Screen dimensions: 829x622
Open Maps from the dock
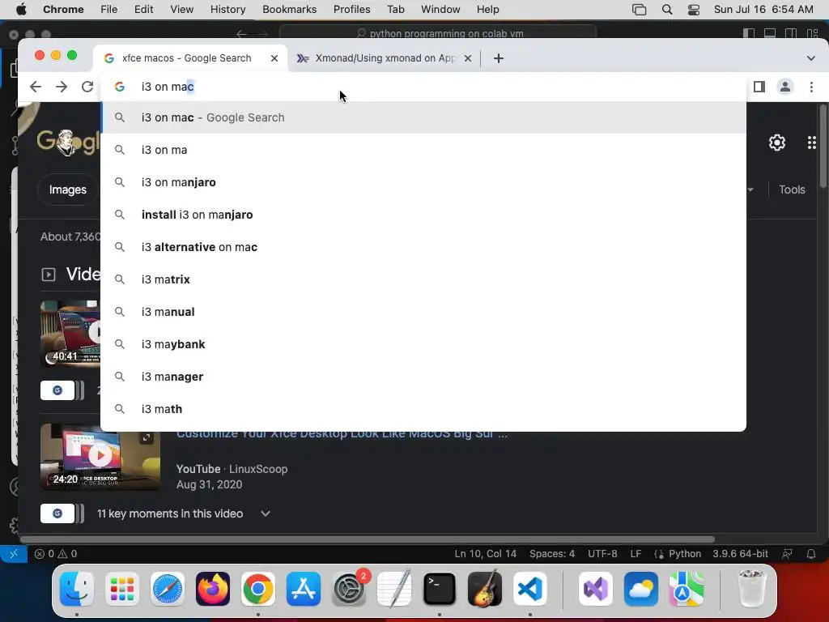pyautogui.click(x=687, y=589)
